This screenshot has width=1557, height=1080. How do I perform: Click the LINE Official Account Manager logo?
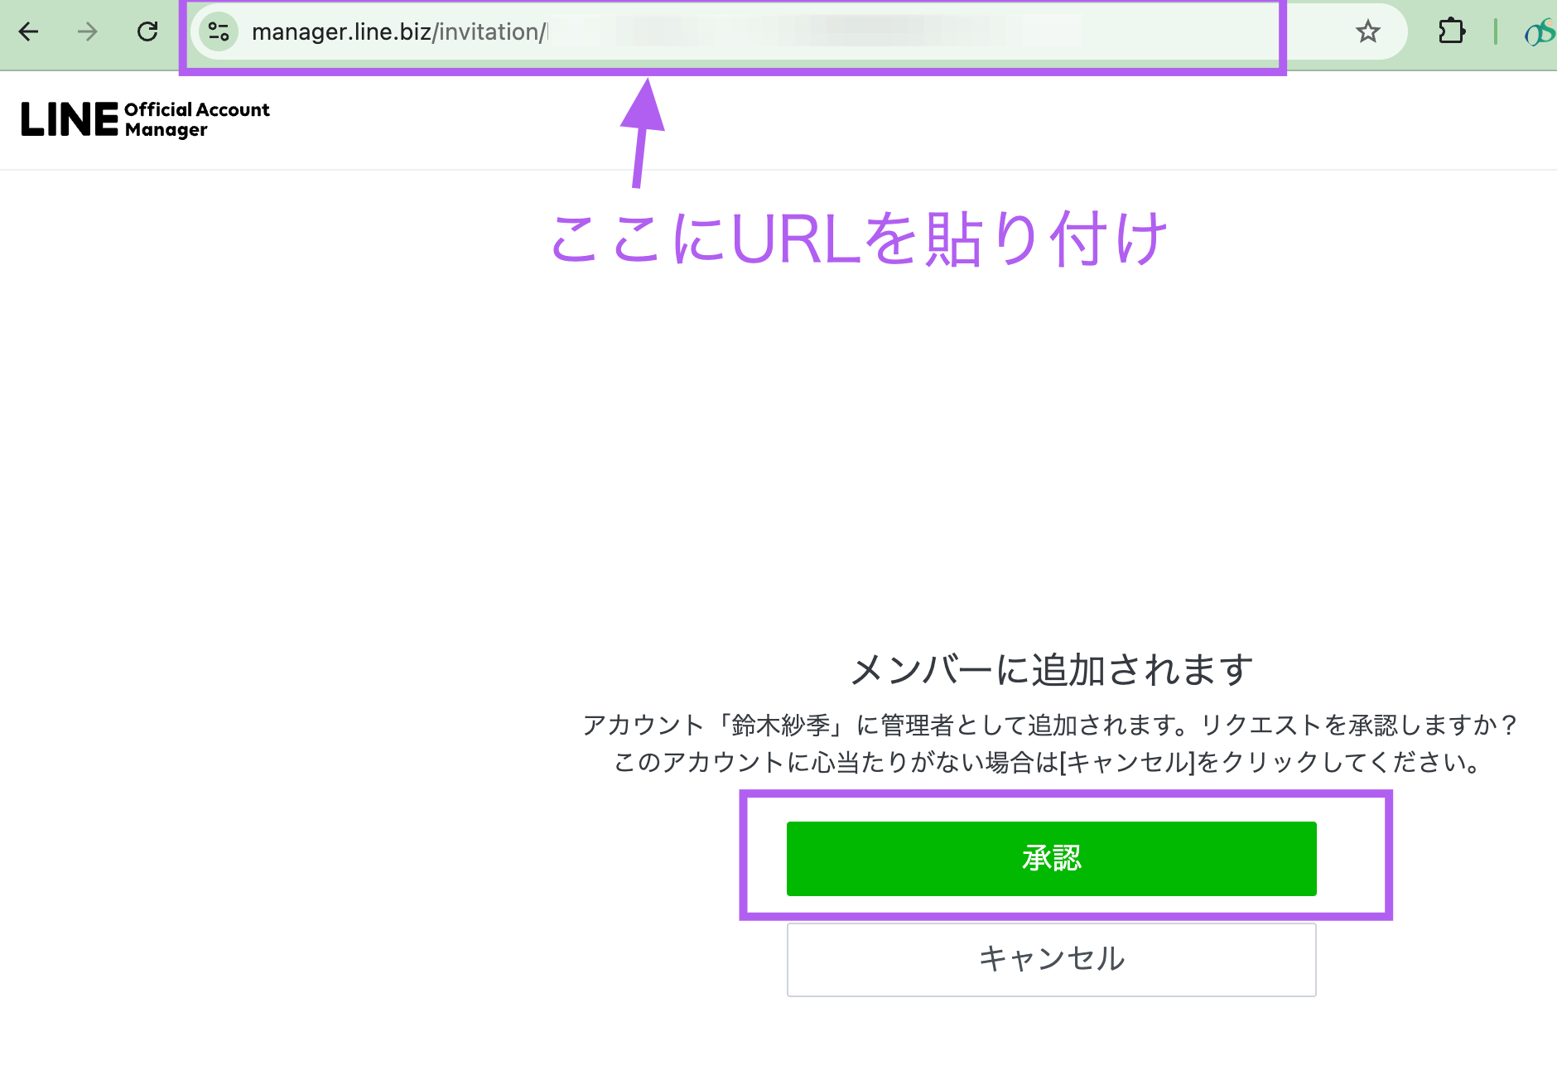[x=146, y=119]
